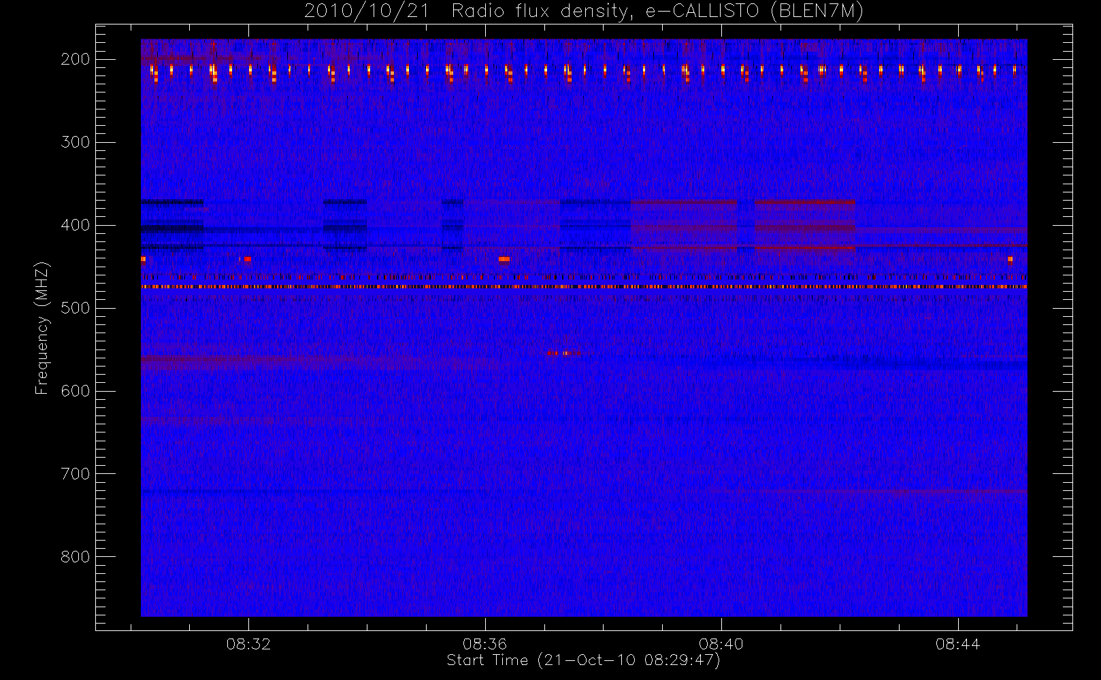Click the 300 frequency tick label
Screen dimensions: 1101x680
coord(75,142)
